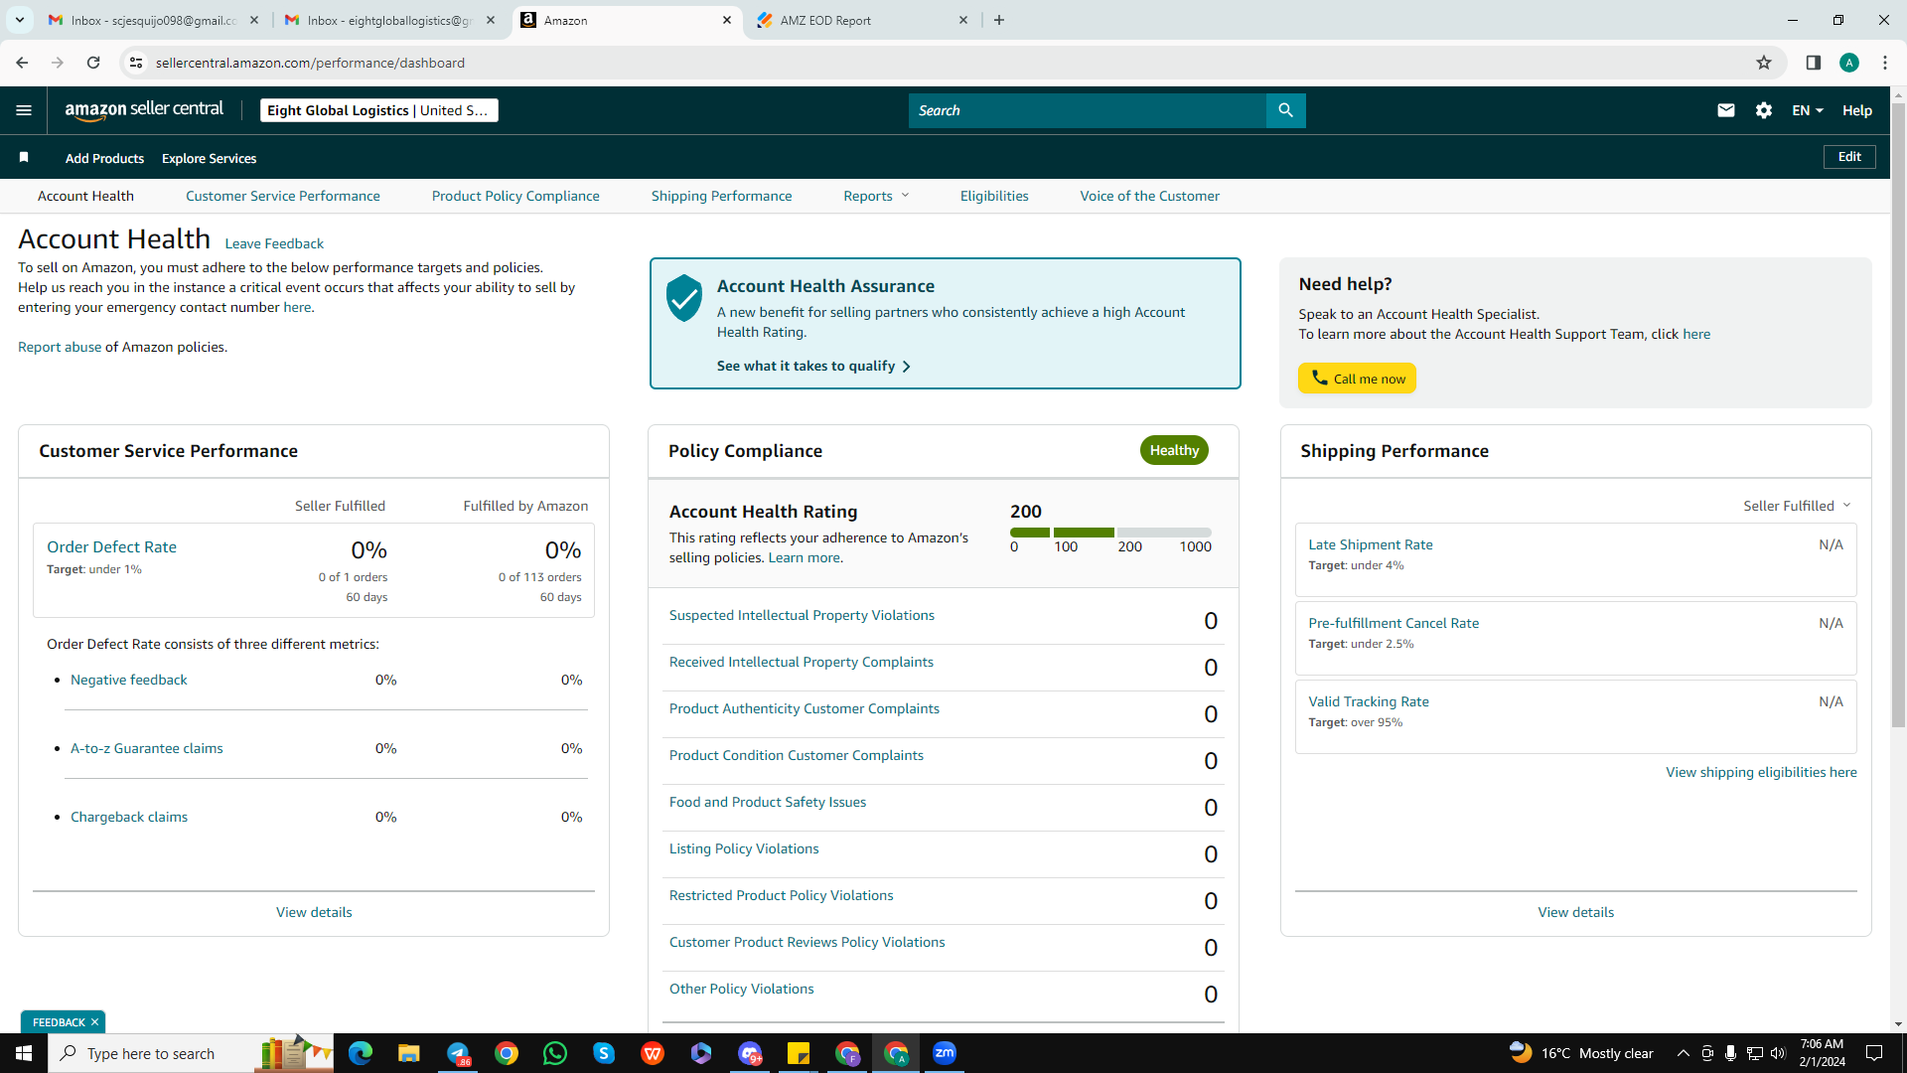Open the Chrome tab search dropdown
The image size is (1907, 1073).
click(20, 20)
